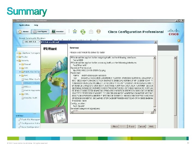Click the wizard Help button
Viewport: 196px width, 147px height.
151,127
